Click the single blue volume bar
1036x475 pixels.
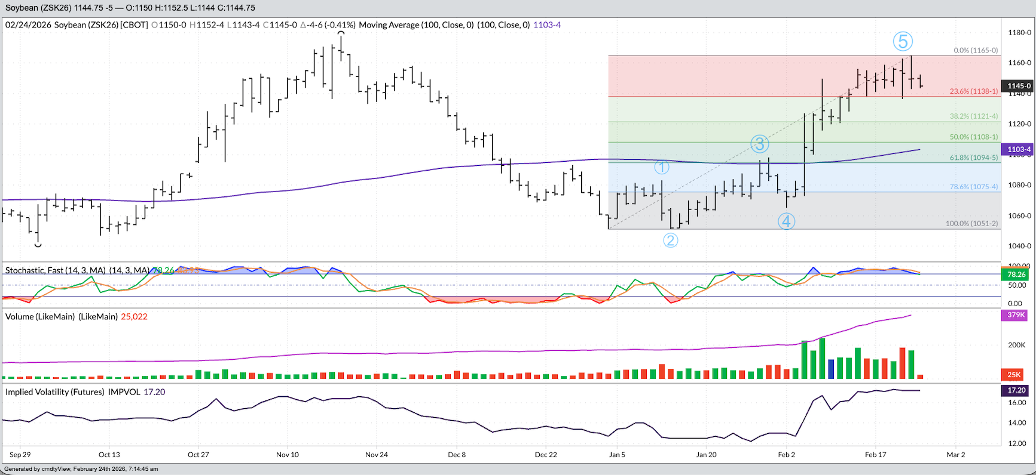[x=831, y=369]
